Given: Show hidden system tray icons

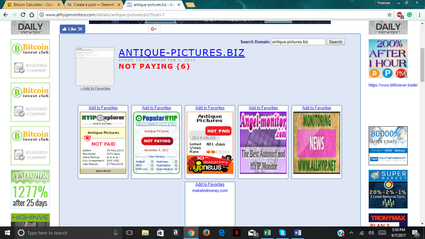Looking at the screenshot, I should pos(351,233).
